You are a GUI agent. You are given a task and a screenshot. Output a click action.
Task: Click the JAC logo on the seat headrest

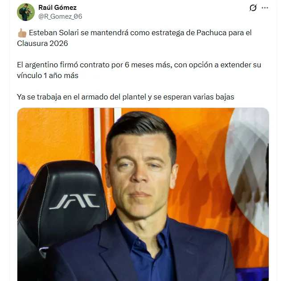74,202
